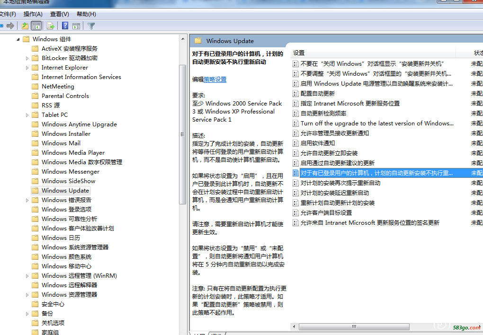The width and height of the screenshot is (483, 335).
Task: Expand the Tablet PC tree node
Action: coord(27,115)
